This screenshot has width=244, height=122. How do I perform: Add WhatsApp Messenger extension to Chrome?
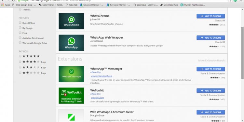(211, 69)
